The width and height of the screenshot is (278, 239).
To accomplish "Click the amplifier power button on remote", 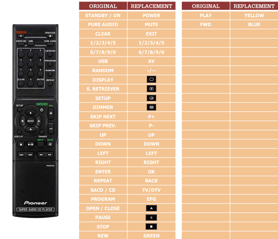I will 42,110.
